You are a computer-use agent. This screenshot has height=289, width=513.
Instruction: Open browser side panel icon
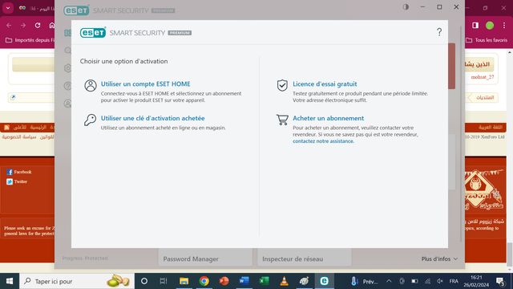coord(475,25)
